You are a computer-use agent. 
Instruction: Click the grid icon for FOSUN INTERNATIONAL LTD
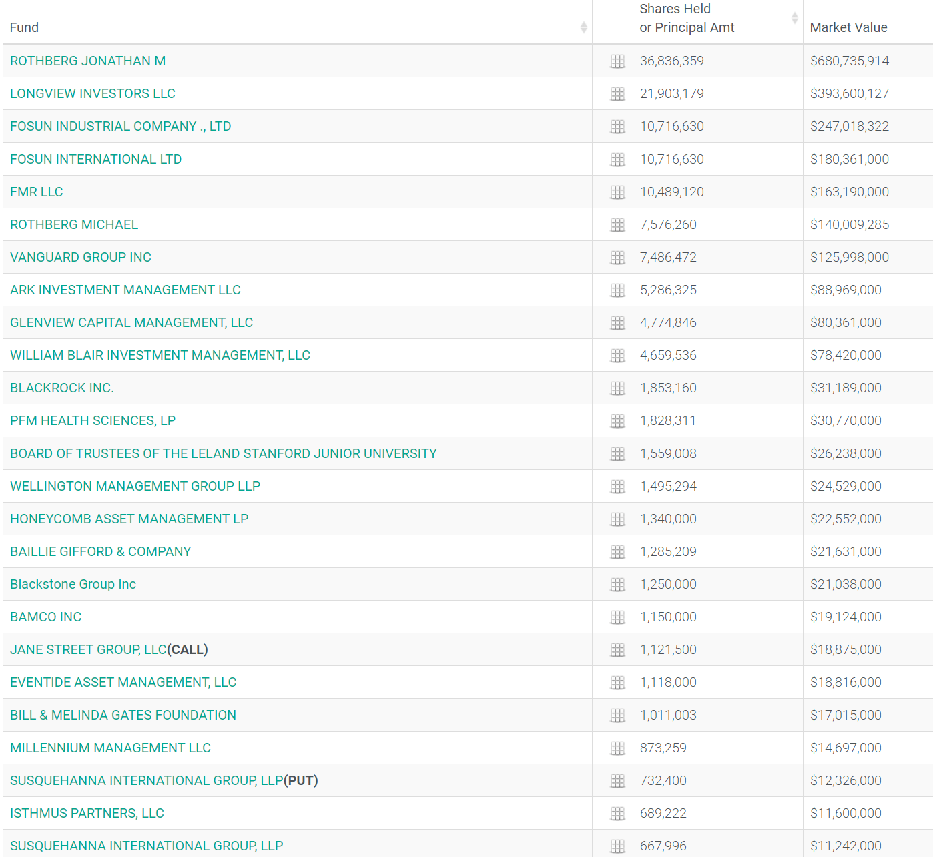[617, 160]
